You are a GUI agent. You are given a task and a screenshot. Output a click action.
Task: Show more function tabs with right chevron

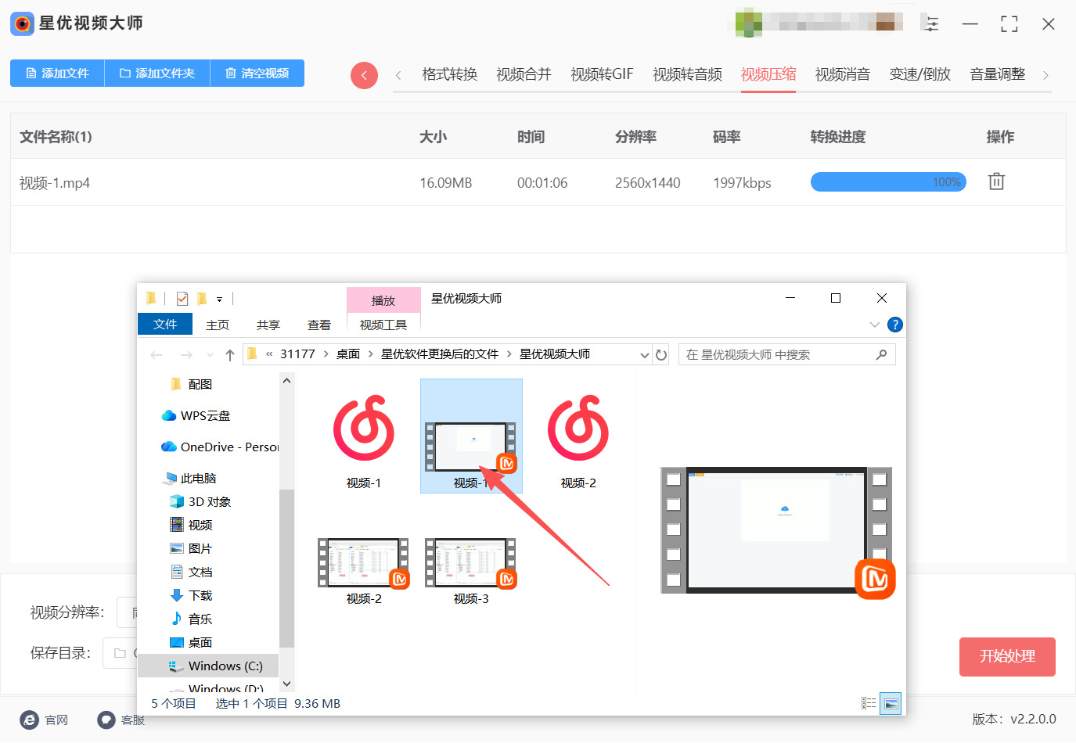tap(1045, 75)
